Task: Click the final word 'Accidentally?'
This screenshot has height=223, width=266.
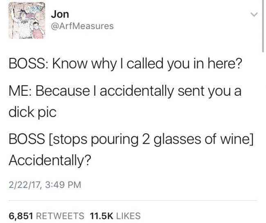Action: click(x=50, y=161)
